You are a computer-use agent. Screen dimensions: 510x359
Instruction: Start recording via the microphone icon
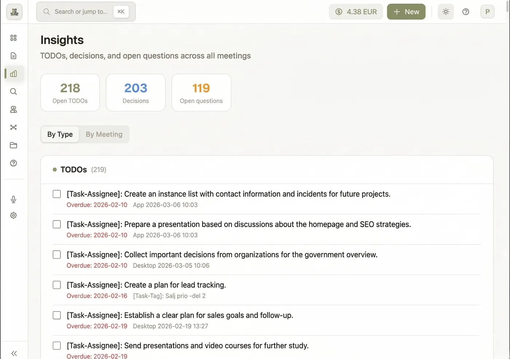point(13,199)
